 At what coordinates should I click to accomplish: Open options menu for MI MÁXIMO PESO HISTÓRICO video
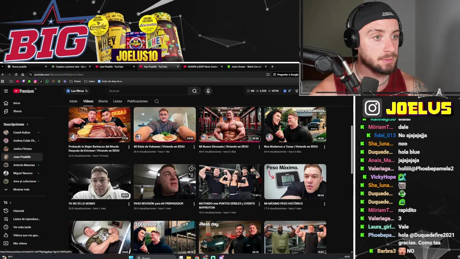(325, 204)
